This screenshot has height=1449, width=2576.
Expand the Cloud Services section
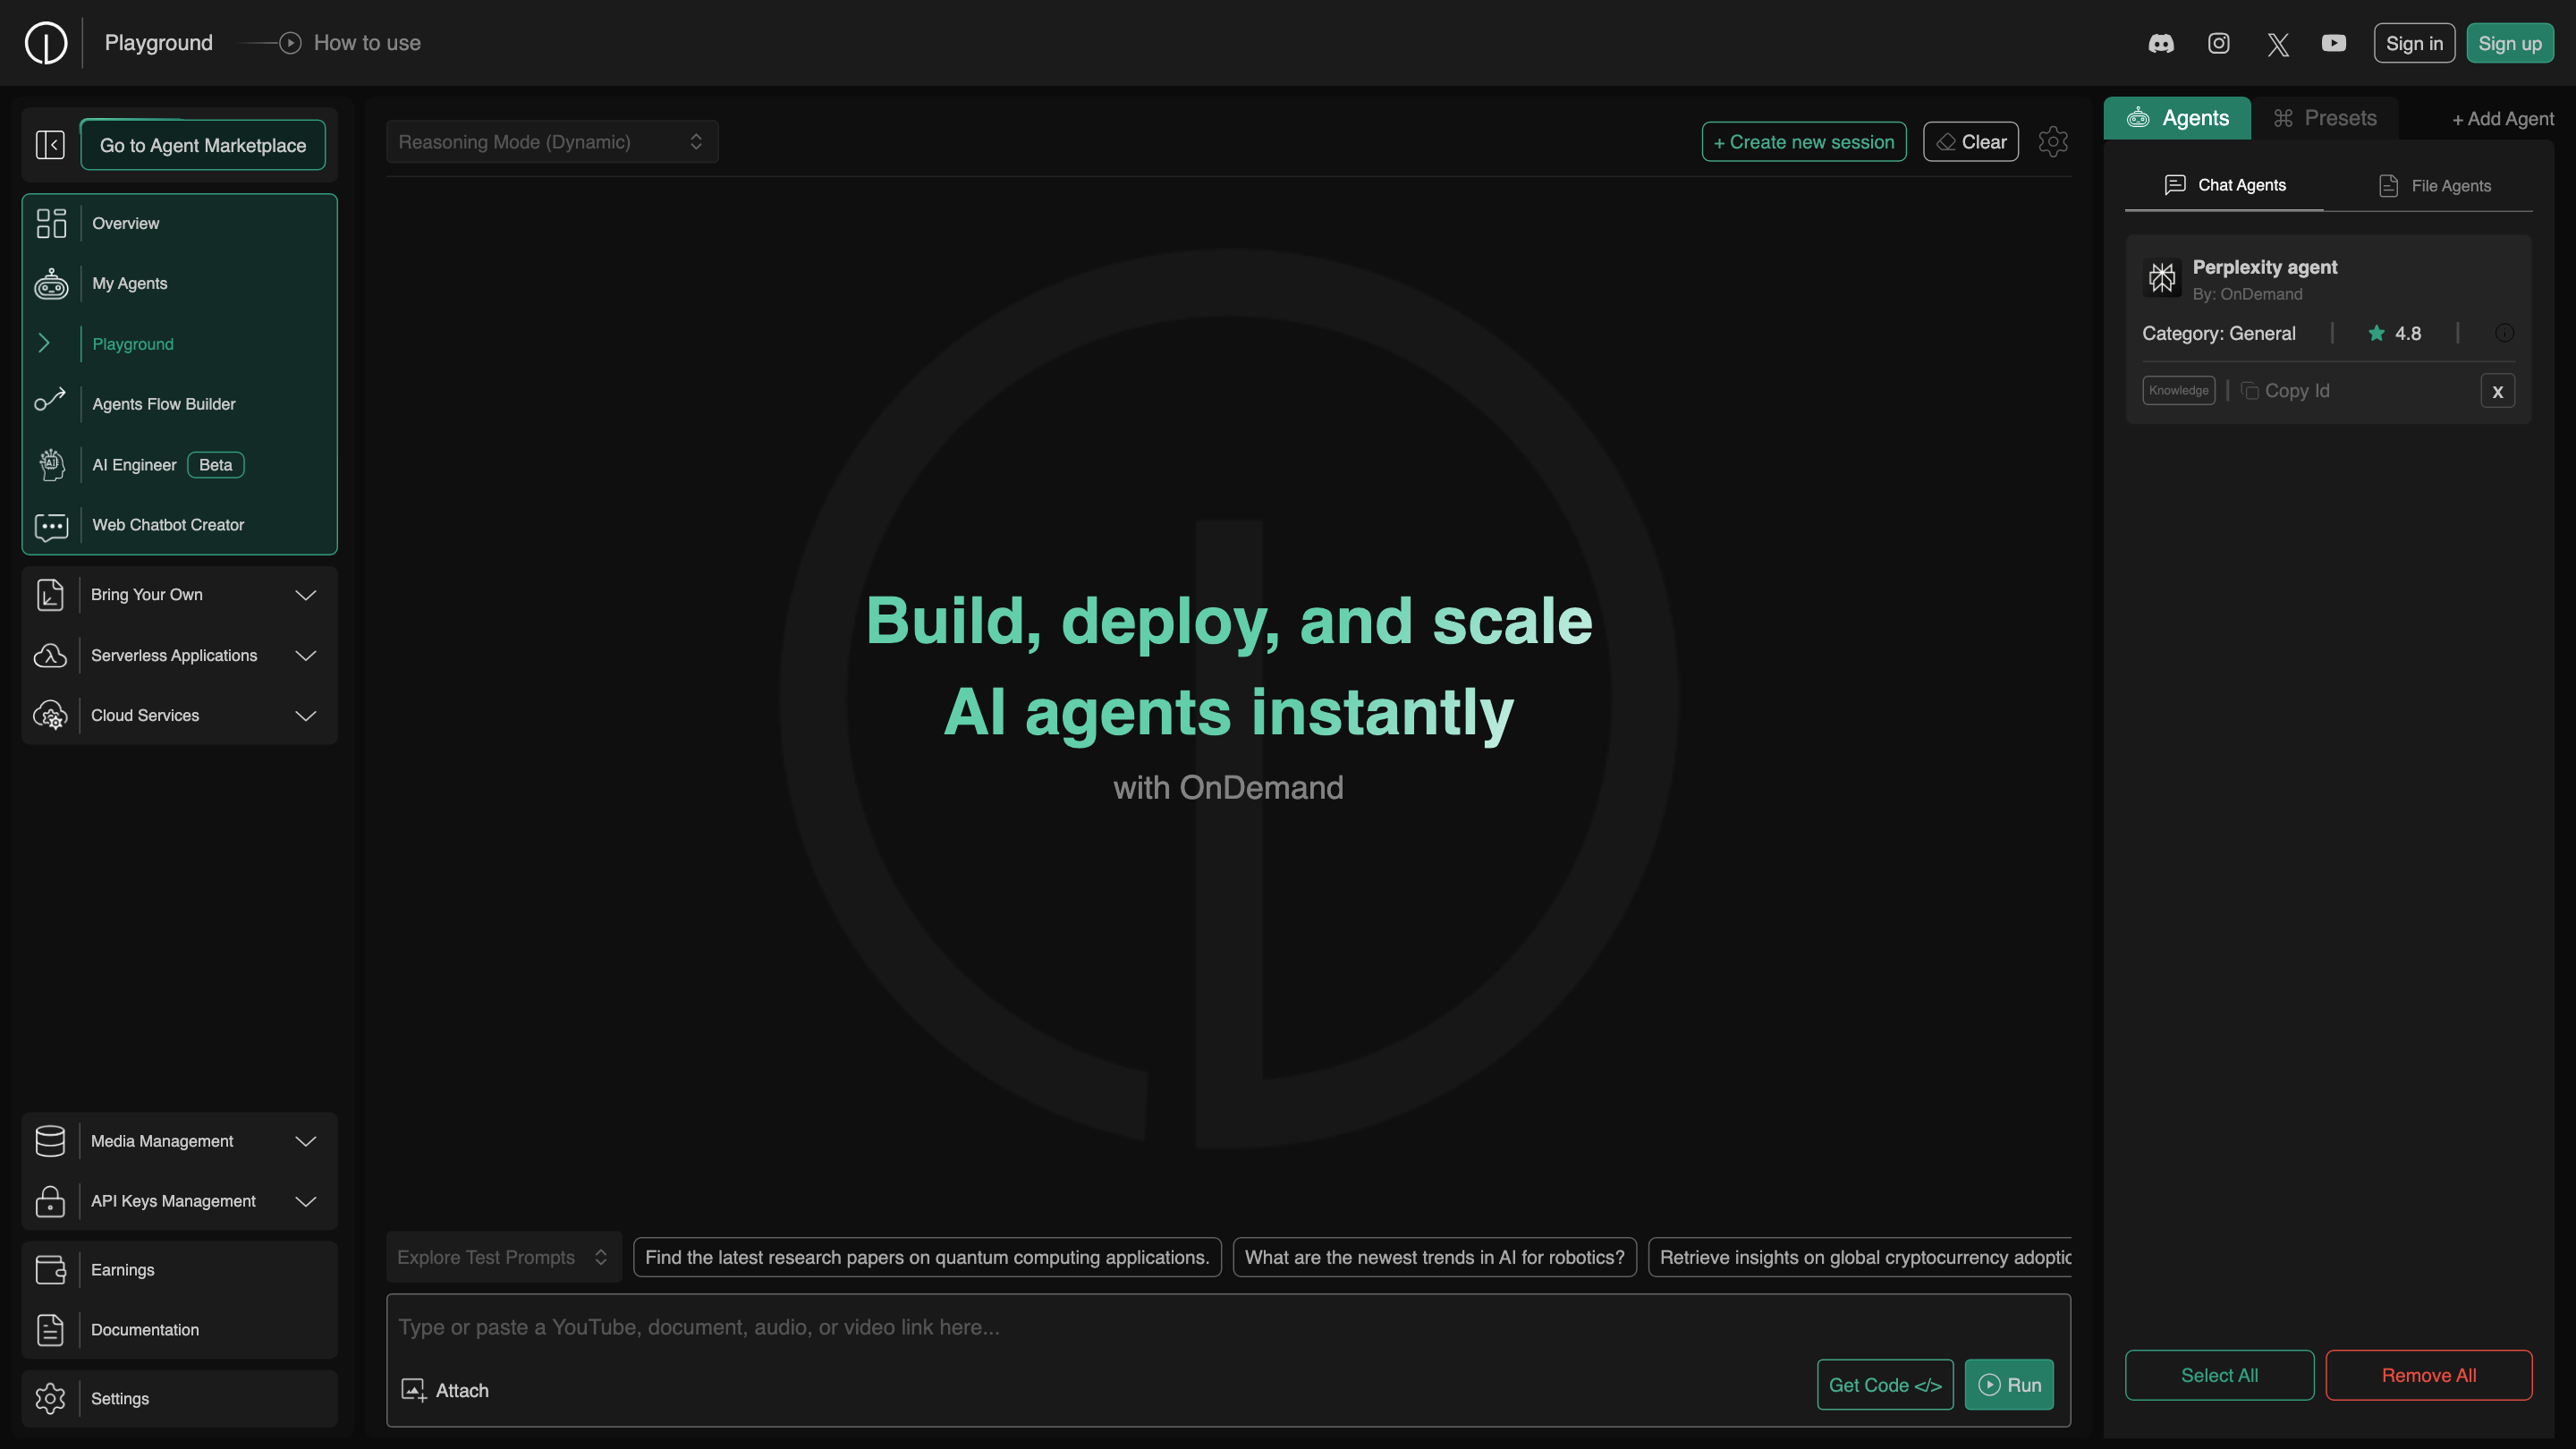click(x=180, y=716)
